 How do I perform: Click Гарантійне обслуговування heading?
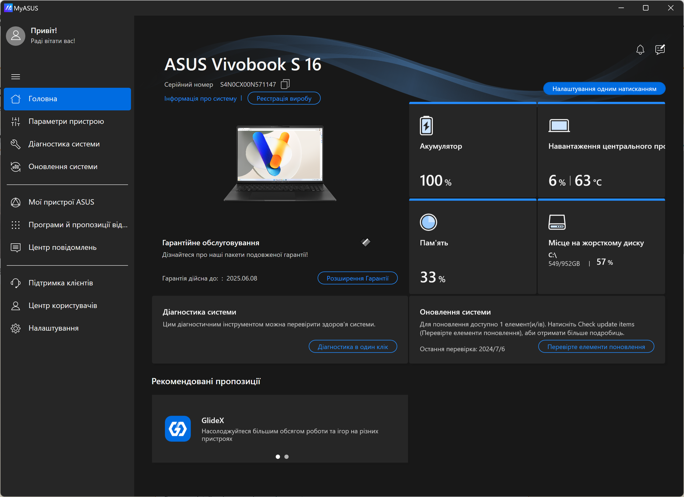pos(210,243)
